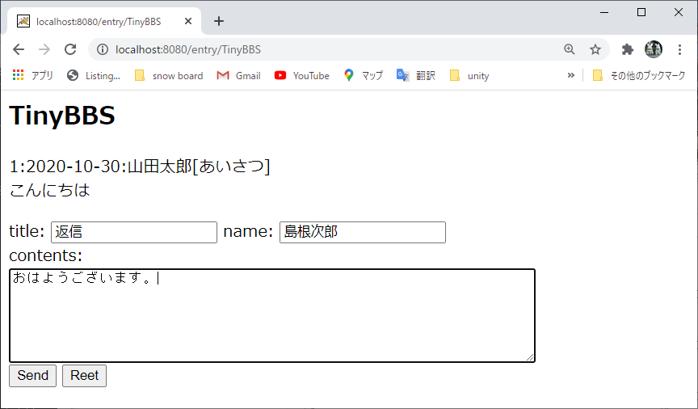The image size is (698, 409).
Task: Focus the title input field
Action: [134, 232]
